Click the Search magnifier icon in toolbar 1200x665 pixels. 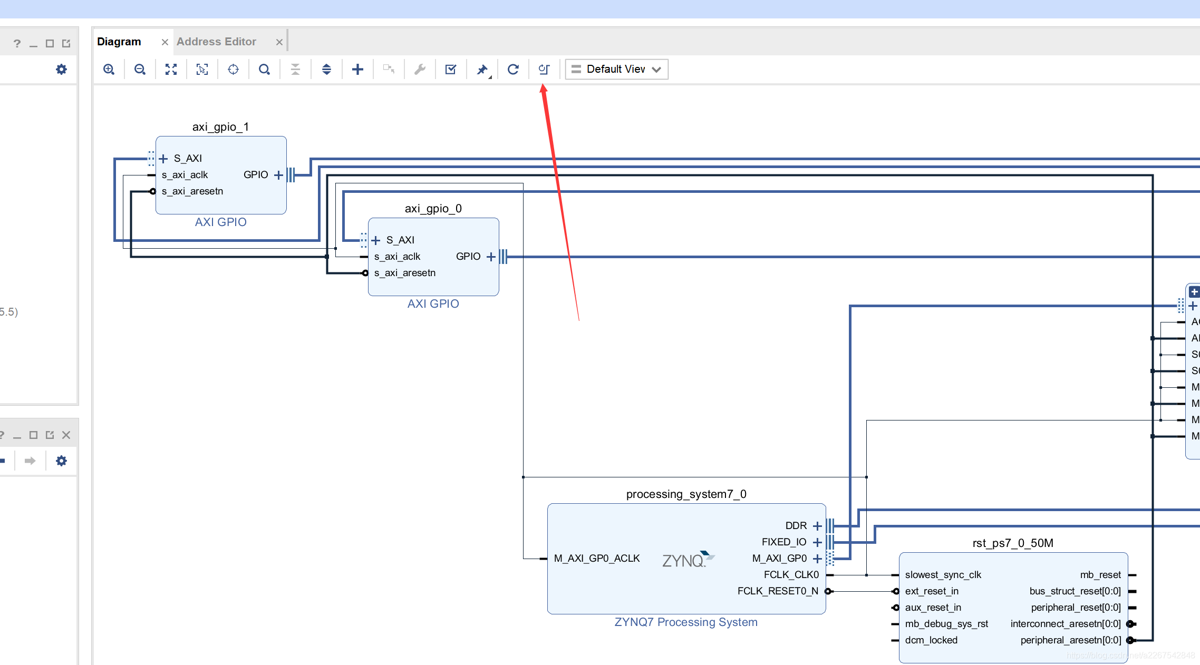click(264, 69)
